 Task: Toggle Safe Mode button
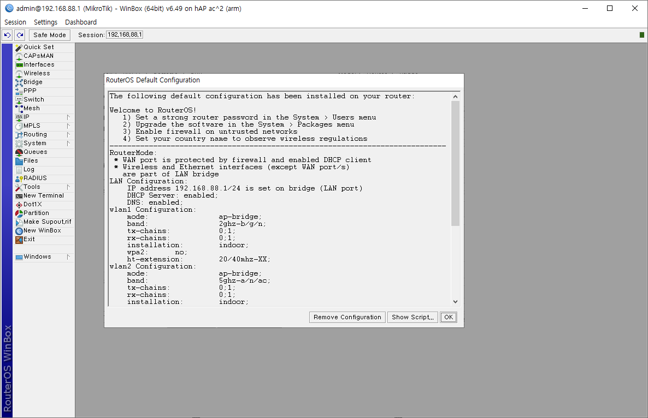pyautogui.click(x=50, y=35)
